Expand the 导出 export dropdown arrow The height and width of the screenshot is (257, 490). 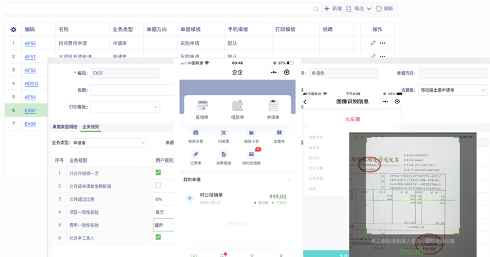coord(369,9)
